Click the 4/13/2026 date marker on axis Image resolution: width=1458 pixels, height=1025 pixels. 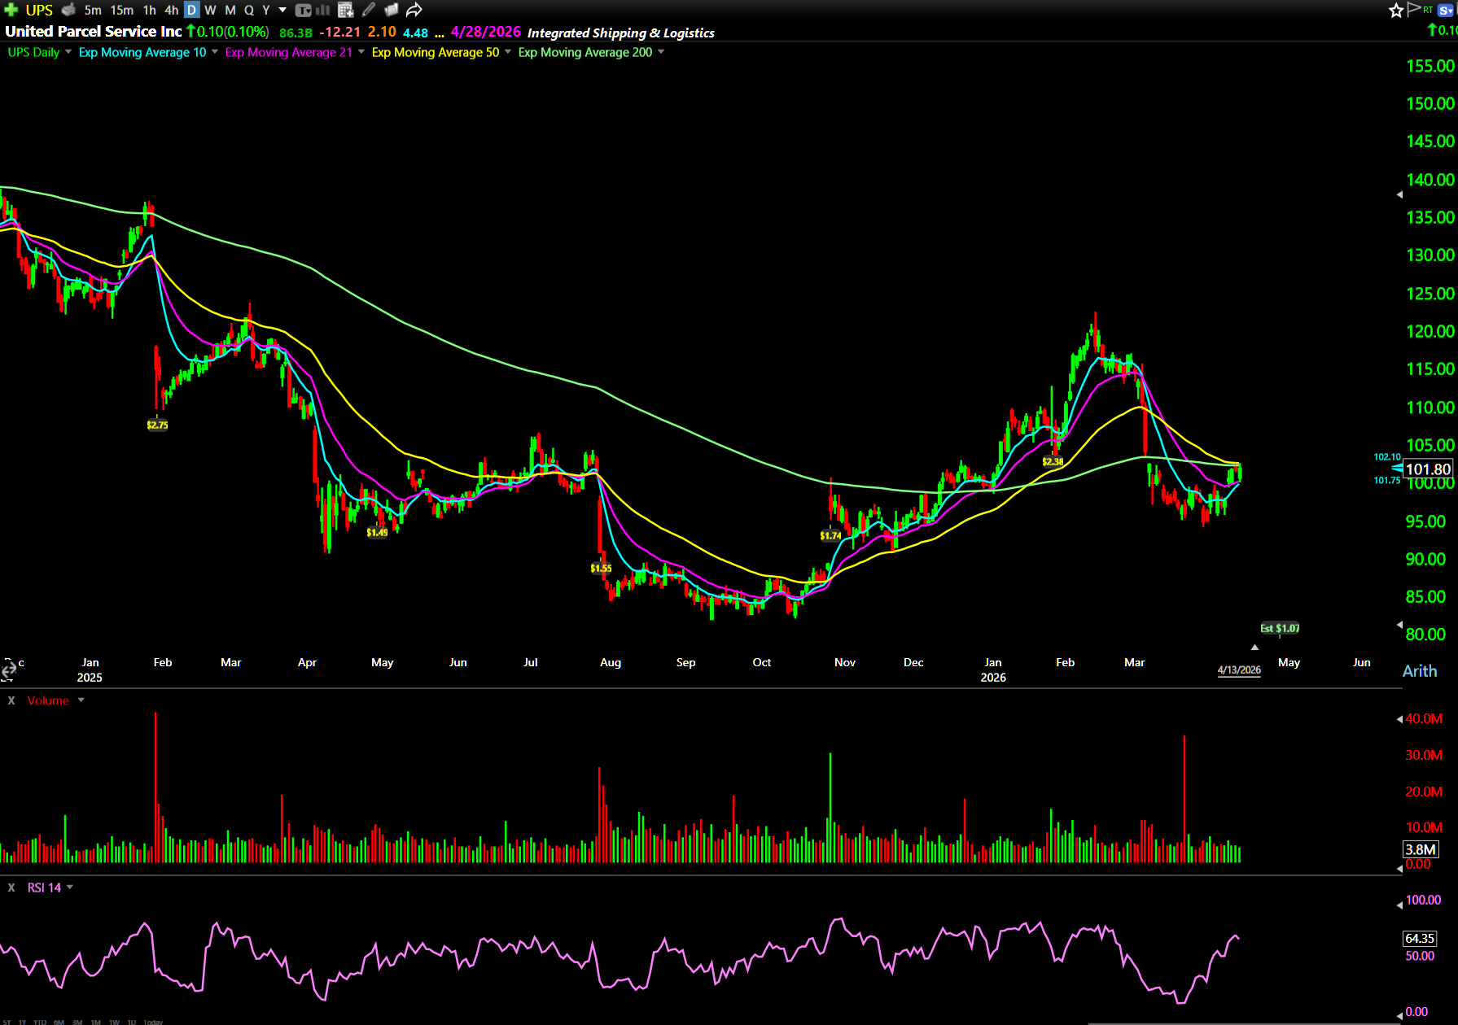1238,670
